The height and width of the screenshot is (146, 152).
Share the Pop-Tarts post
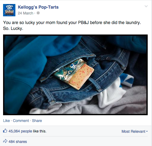coord(37,121)
